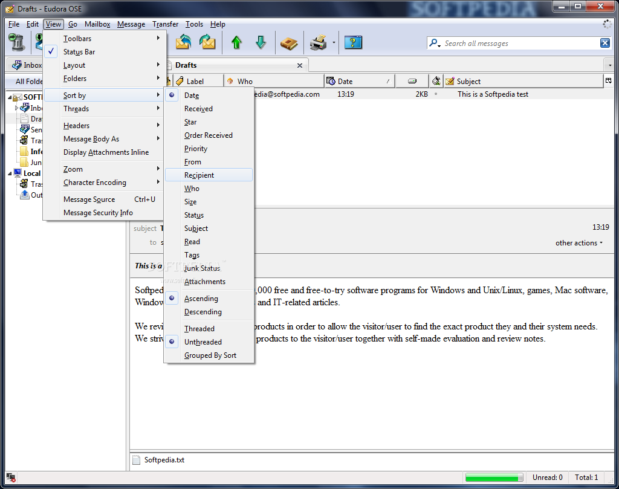Click the Reply envelope toolbar icon
This screenshot has width=619, height=489.
(184, 42)
